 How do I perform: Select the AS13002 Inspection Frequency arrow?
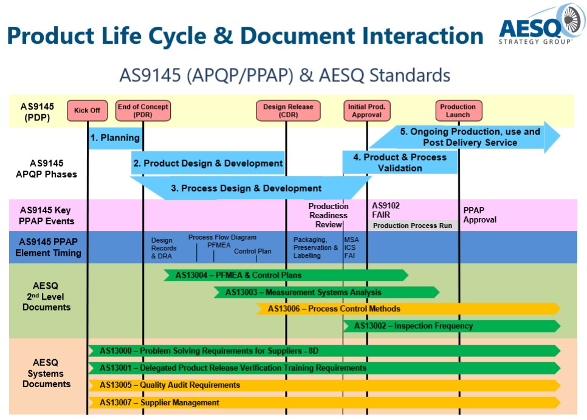[x=451, y=326]
